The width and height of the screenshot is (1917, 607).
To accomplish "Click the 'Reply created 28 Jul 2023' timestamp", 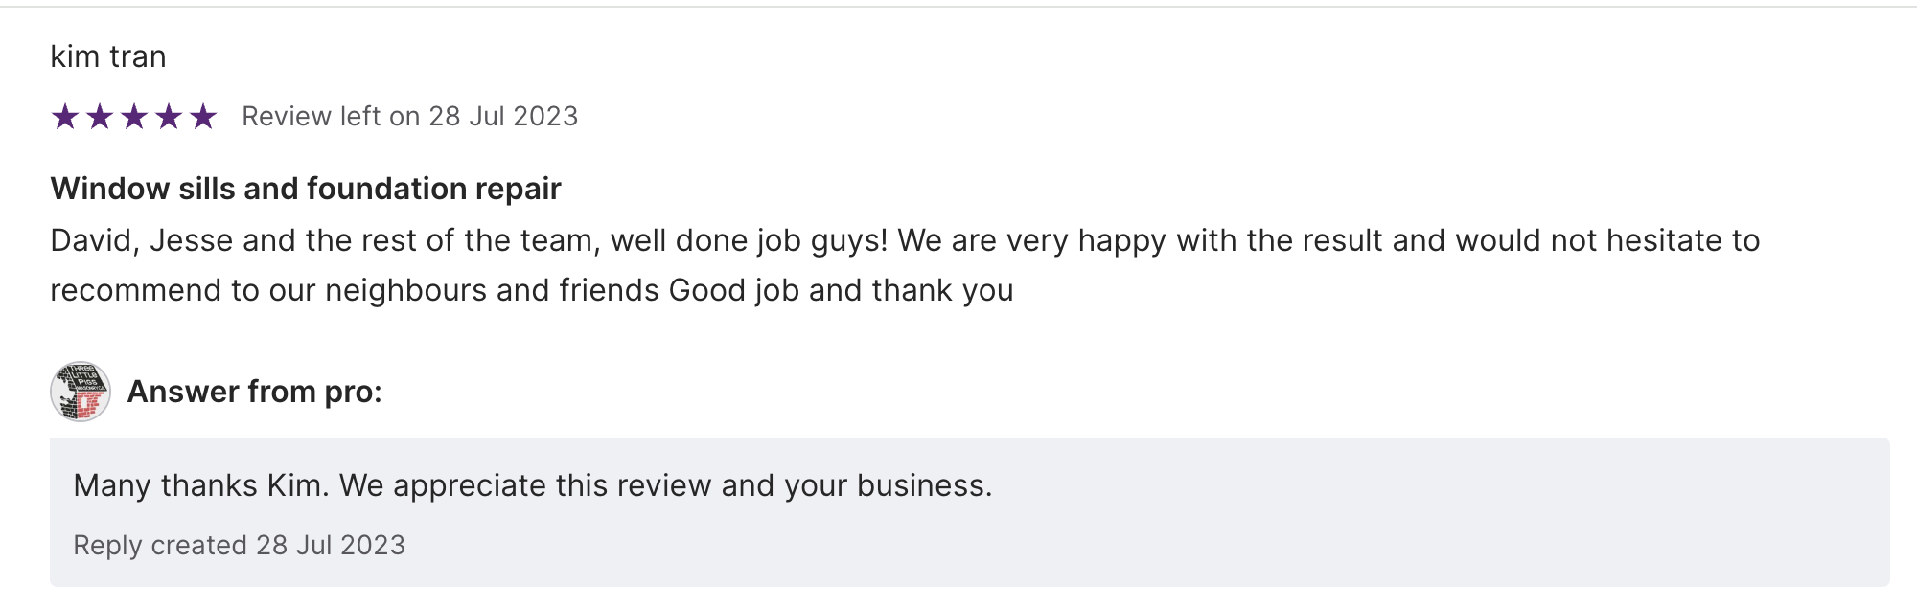I will coord(240,545).
